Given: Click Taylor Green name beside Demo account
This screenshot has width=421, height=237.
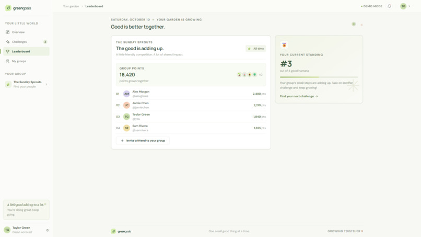Looking at the screenshot, I should (21, 228).
